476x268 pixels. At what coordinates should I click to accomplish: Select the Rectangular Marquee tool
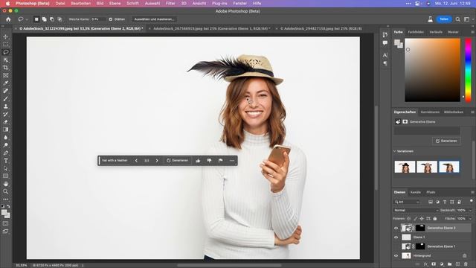[x=5, y=45]
